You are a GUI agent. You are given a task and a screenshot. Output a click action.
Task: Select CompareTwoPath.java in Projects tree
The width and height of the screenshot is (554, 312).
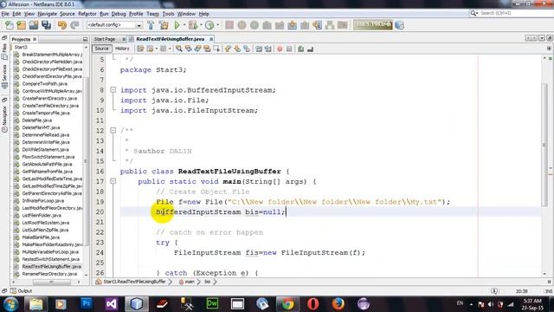[44, 84]
